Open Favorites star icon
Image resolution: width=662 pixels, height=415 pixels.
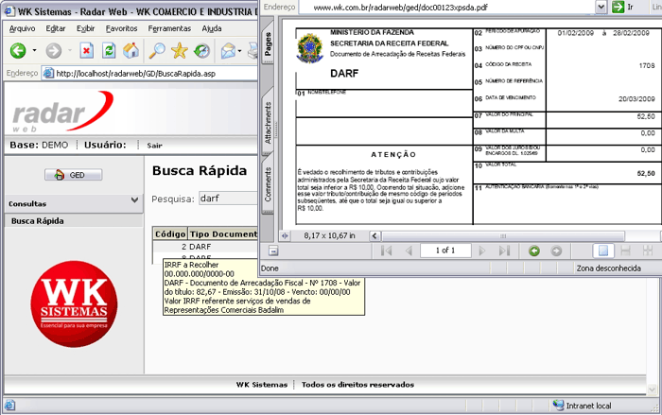pos(179,50)
